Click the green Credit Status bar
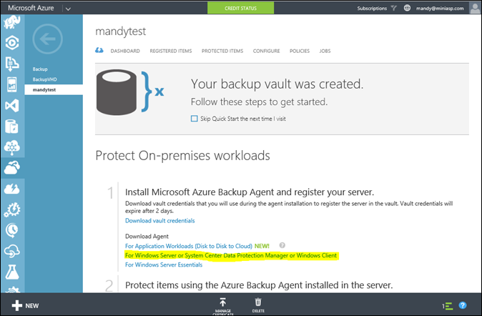The image size is (482, 316). 240,9
